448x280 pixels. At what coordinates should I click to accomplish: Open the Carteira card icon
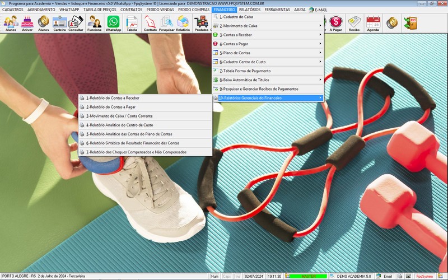pyautogui.click(x=60, y=23)
